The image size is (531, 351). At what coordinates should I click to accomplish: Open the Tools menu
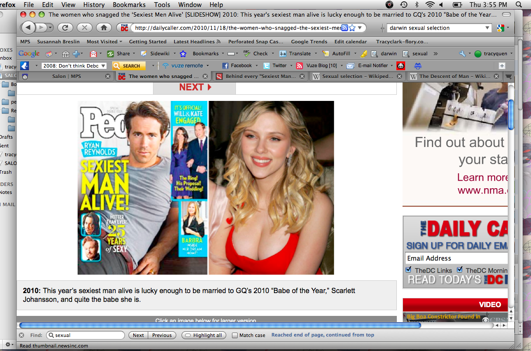pos(162,5)
